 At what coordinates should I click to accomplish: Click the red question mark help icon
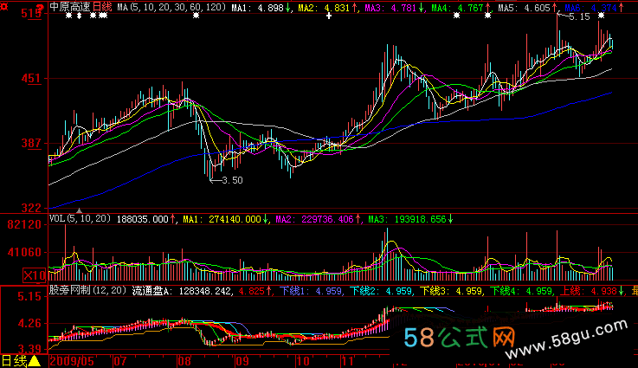pyautogui.click(x=40, y=8)
